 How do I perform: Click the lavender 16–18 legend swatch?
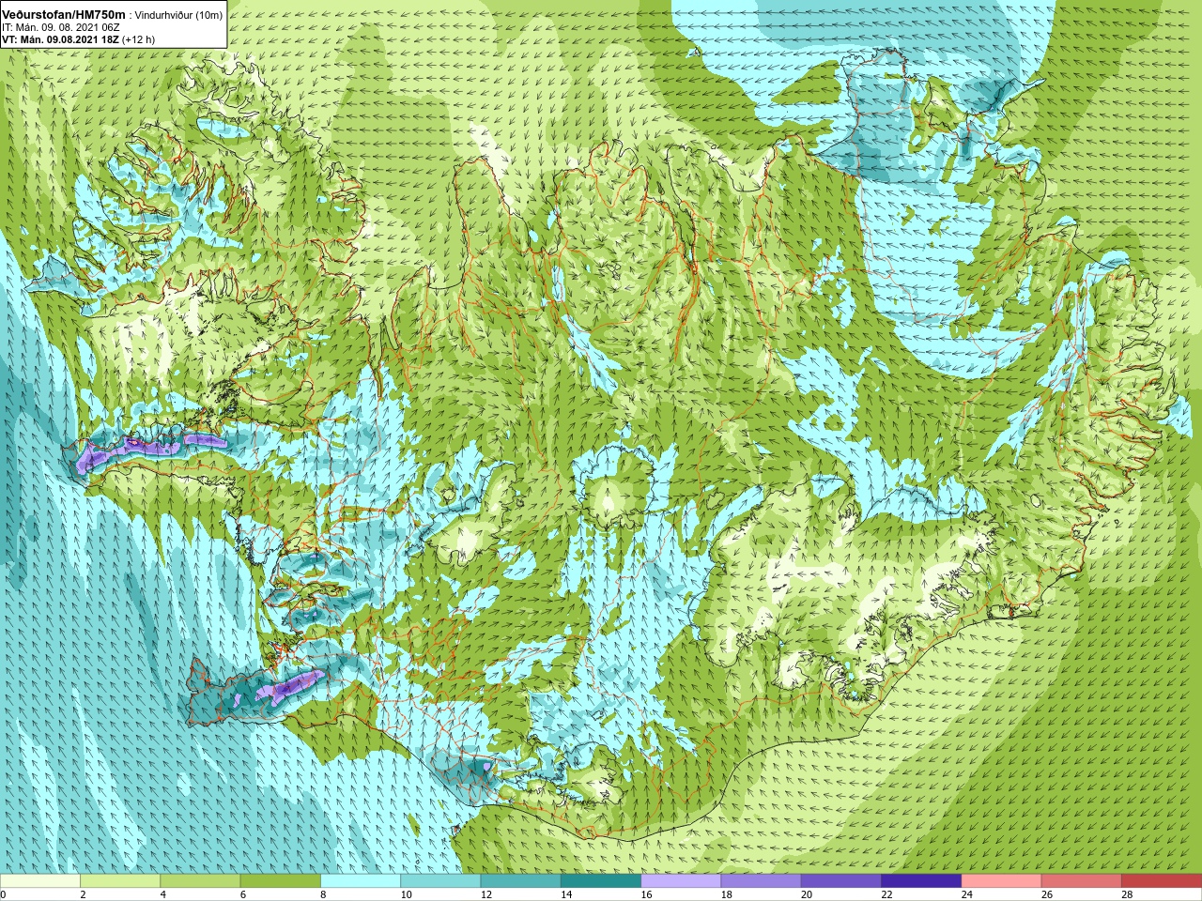pos(681,881)
